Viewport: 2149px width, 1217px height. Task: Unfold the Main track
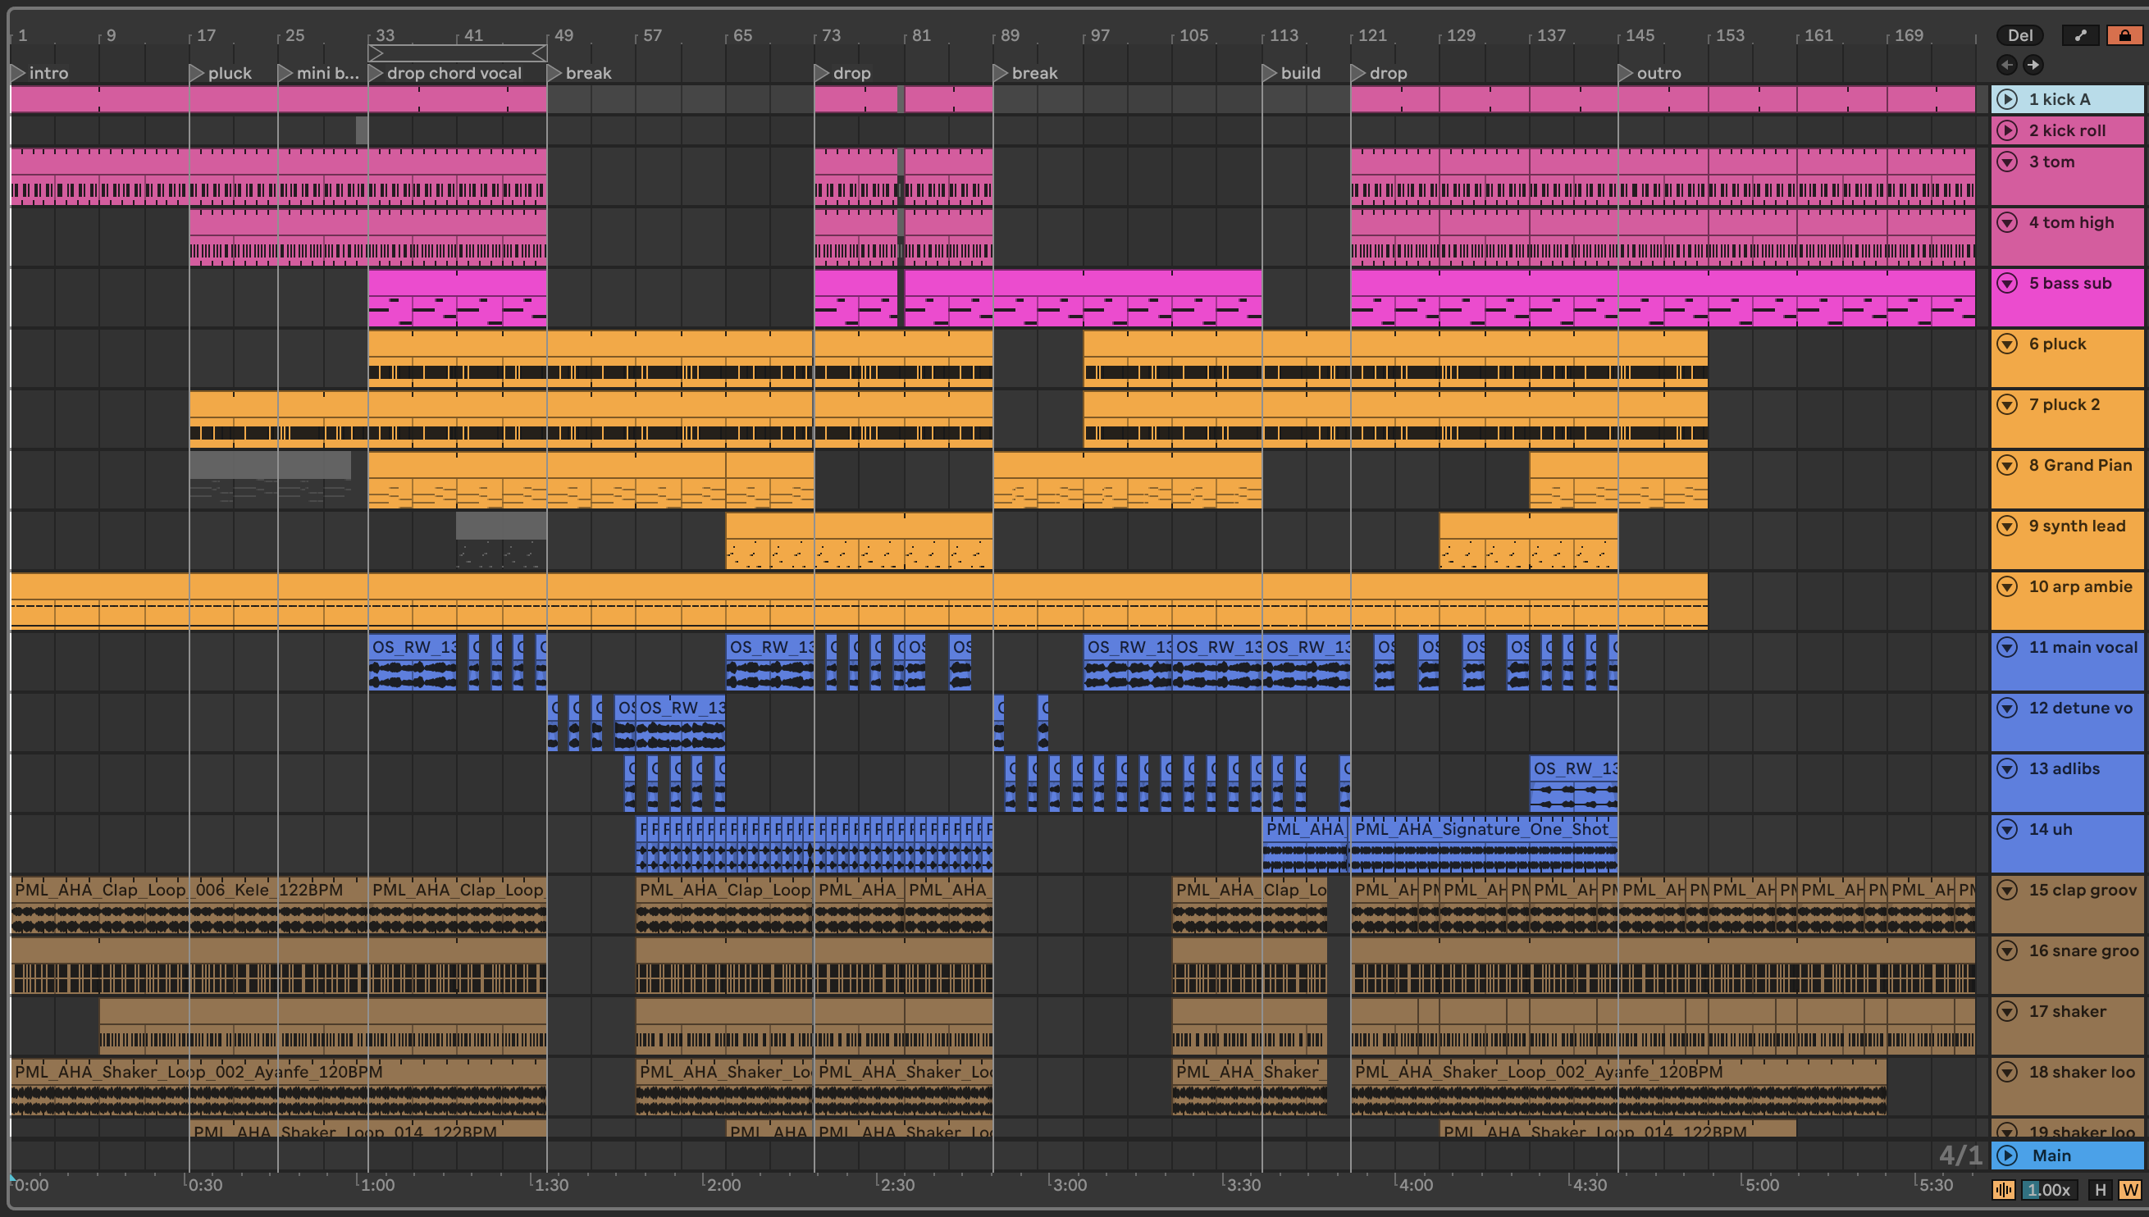2007,1155
